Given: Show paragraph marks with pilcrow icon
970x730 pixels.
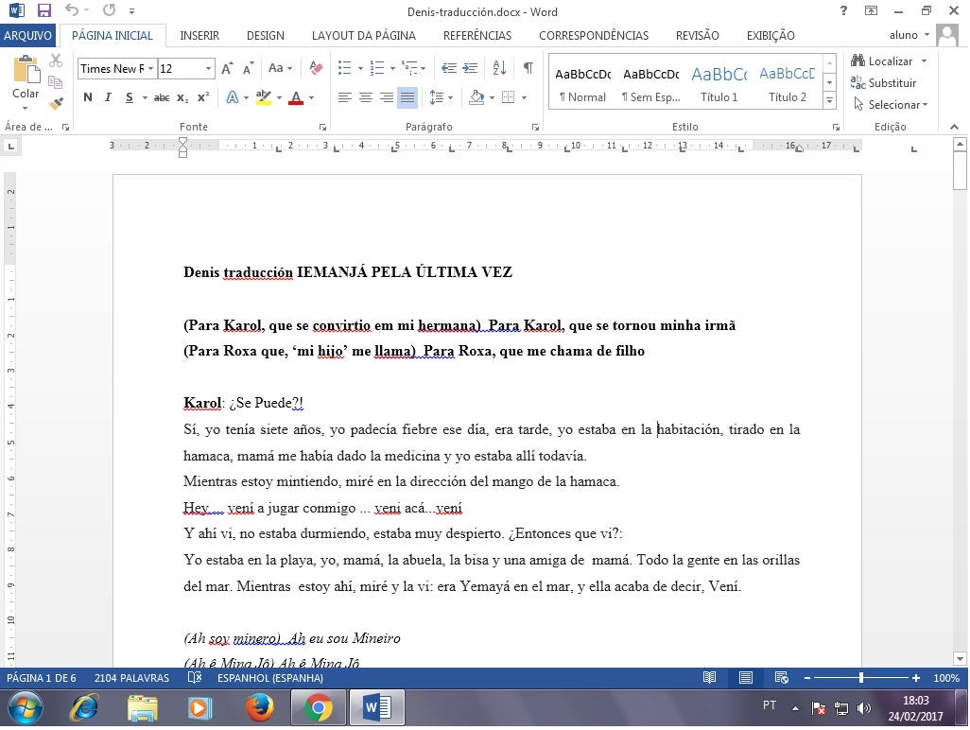Looking at the screenshot, I should tap(528, 68).
